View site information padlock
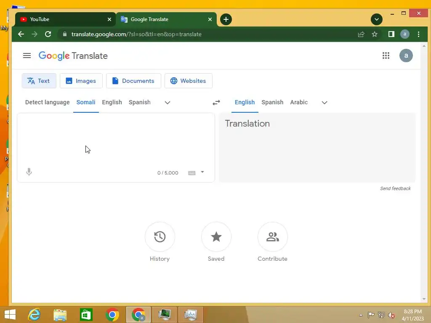Screen dimensions: 431x323 [x=65, y=34]
